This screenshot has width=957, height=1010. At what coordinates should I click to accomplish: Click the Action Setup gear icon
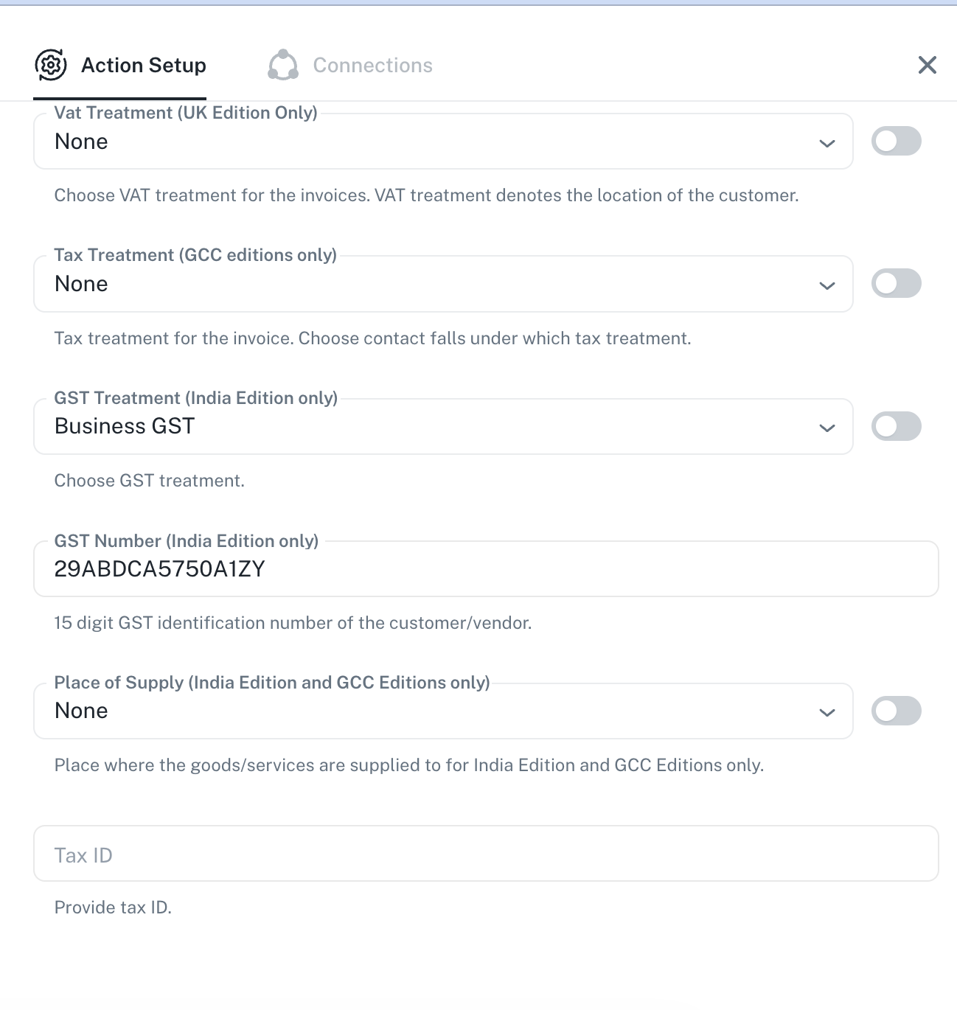pyautogui.click(x=51, y=66)
